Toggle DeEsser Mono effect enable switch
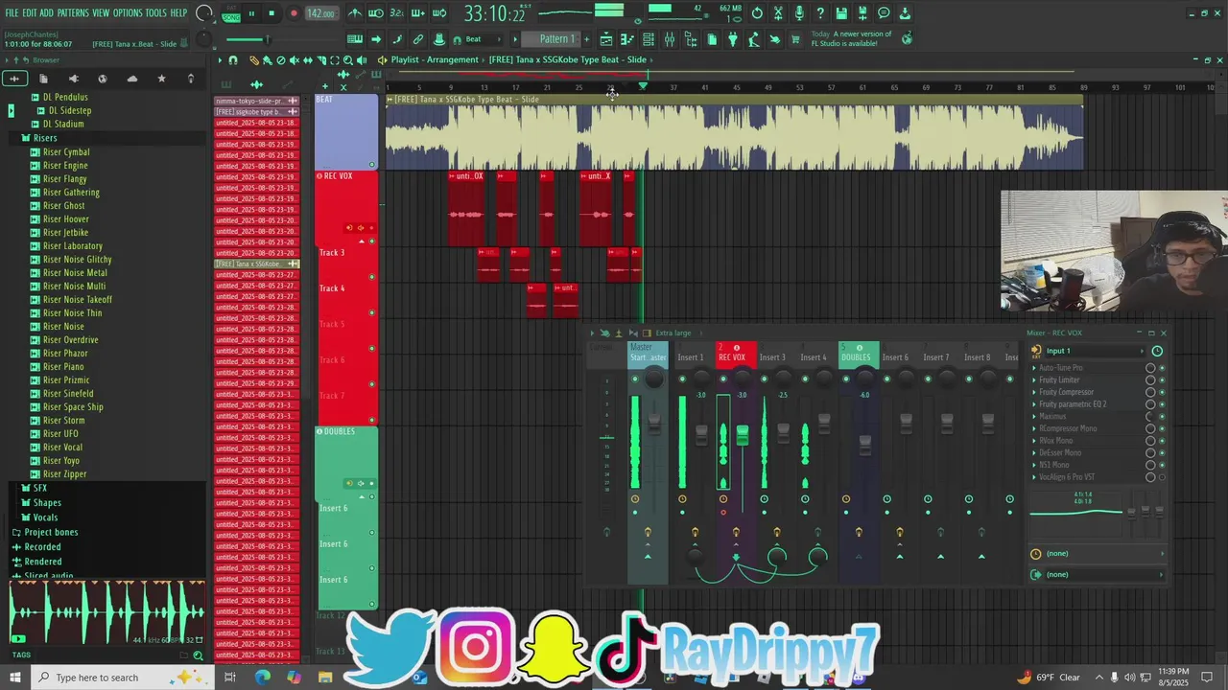The height and width of the screenshot is (690, 1228). coord(1162,452)
